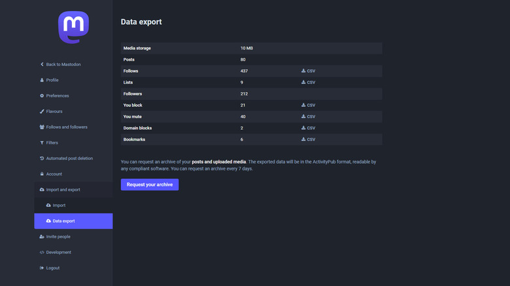Click the Automated post deletion history icon
510x286 pixels.
(x=42, y=158)
